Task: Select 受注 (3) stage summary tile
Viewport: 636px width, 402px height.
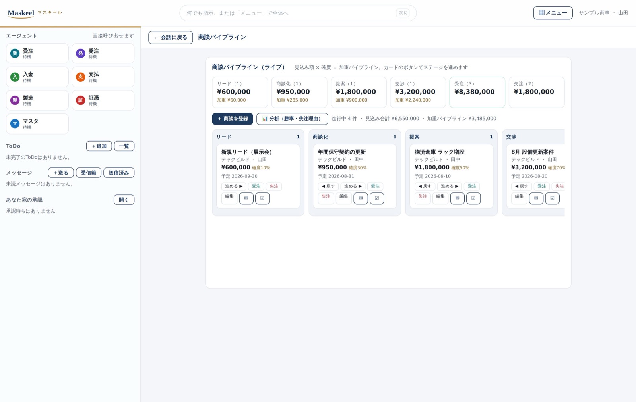Action: pos(477,92)
